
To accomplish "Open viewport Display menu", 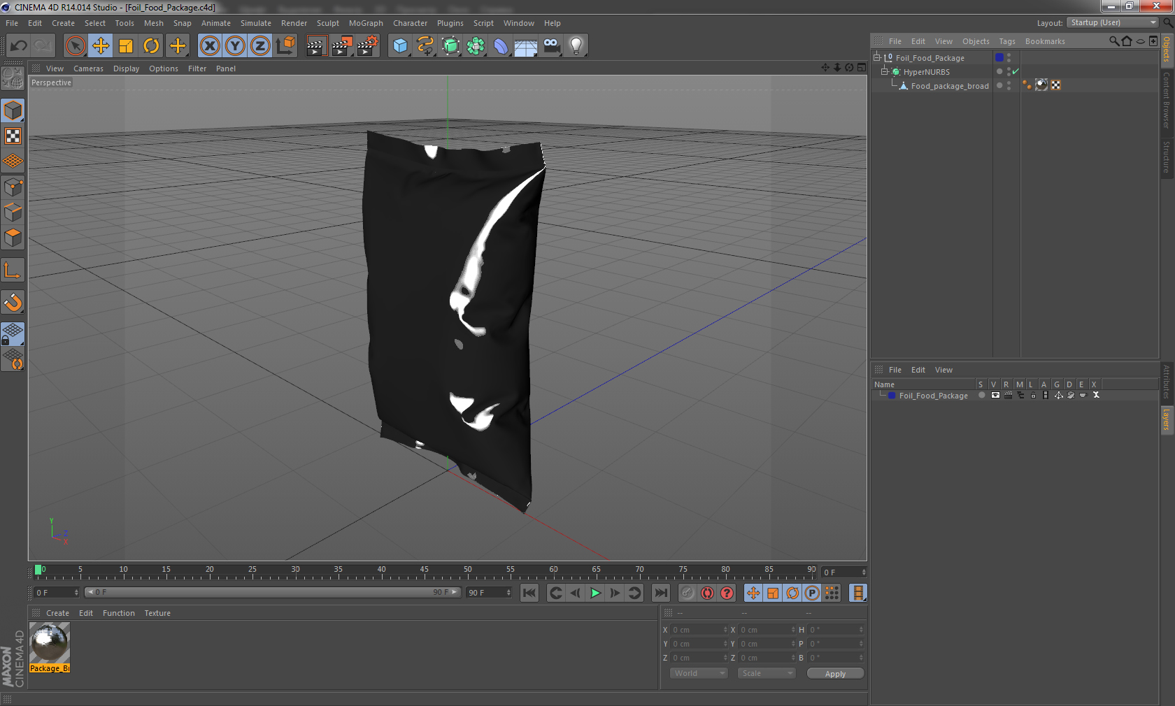I will tap(126, 69).
